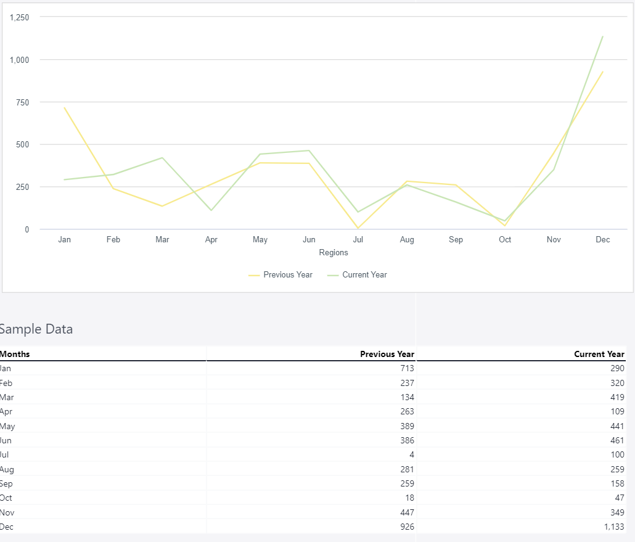Click the Dec label on the chart x-axis
Screen dimensions: 635x542
click(602, 240)
